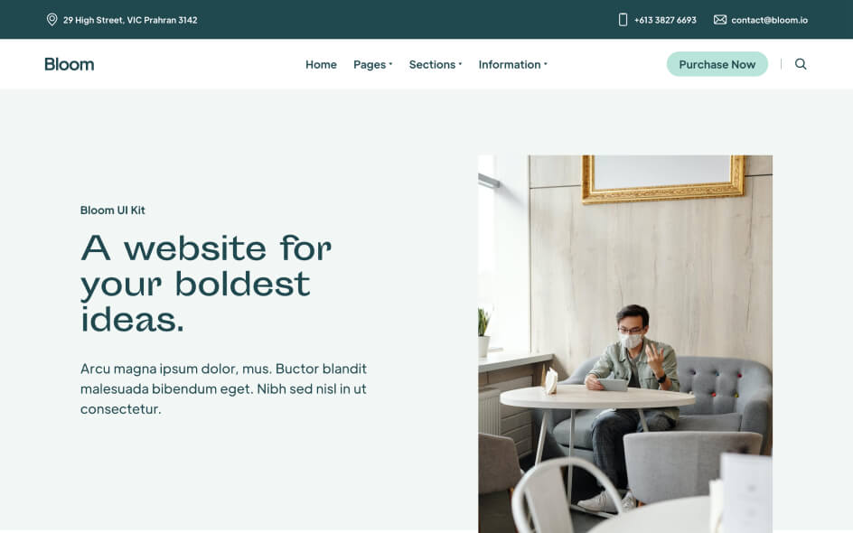
Task: Click the envelope email icon
Action: (x=719, y=20)
